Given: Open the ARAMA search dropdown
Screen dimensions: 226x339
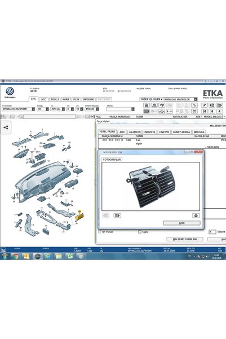Looking at the screenshot, I should [133, 109].
